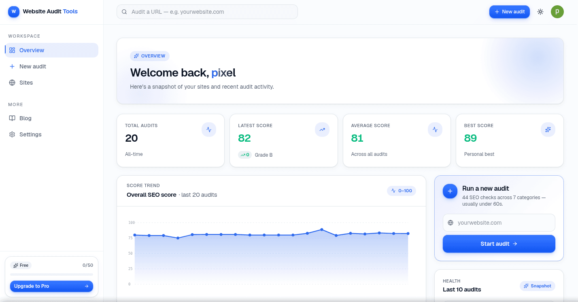Screen dimensions: 578x302
Task: Open the user avatar menu labeled p
Action: point(557,12)
